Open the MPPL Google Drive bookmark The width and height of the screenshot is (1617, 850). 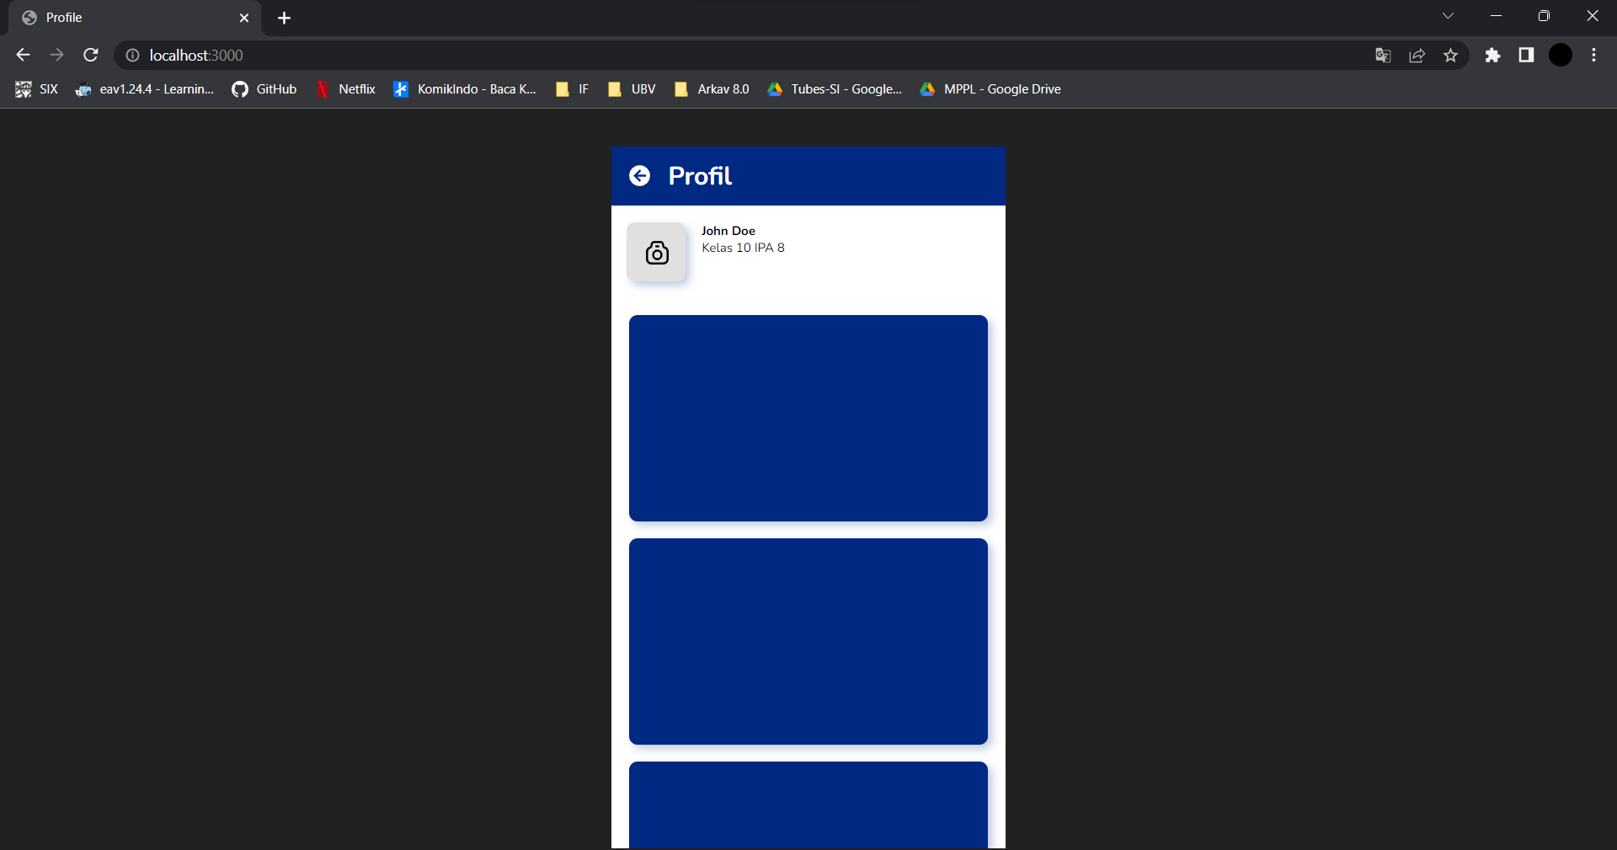(990, 89)
